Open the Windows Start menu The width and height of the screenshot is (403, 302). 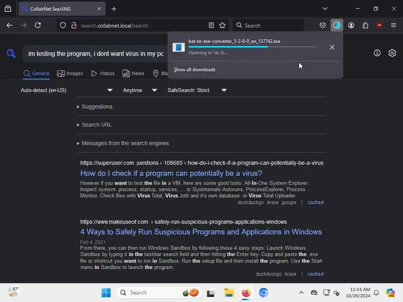click(106, 293)
